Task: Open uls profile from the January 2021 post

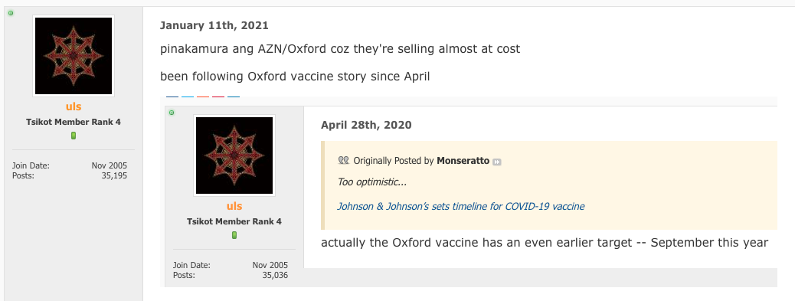Action: [x=74, y=106]
